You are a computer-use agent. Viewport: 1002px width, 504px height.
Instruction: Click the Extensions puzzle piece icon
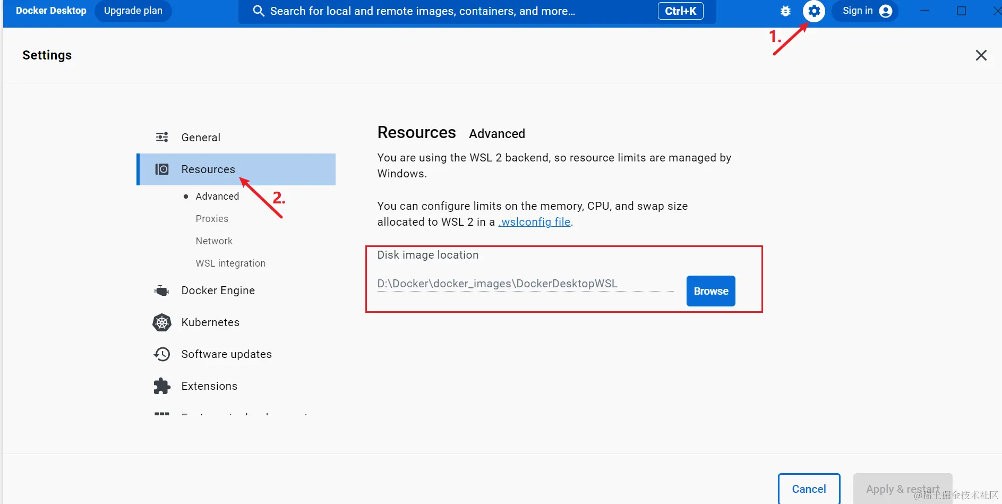click(162, 386)
